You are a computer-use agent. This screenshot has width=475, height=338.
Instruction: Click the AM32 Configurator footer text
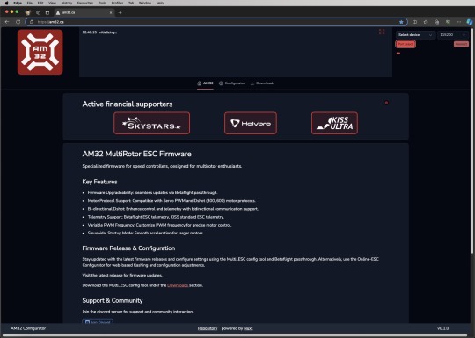click(28, 328)
